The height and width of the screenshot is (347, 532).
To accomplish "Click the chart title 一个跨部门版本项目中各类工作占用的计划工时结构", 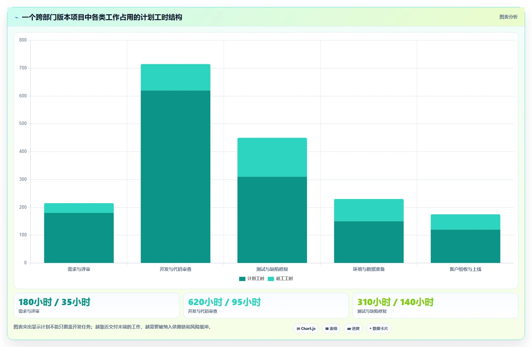I will (102, 17).
